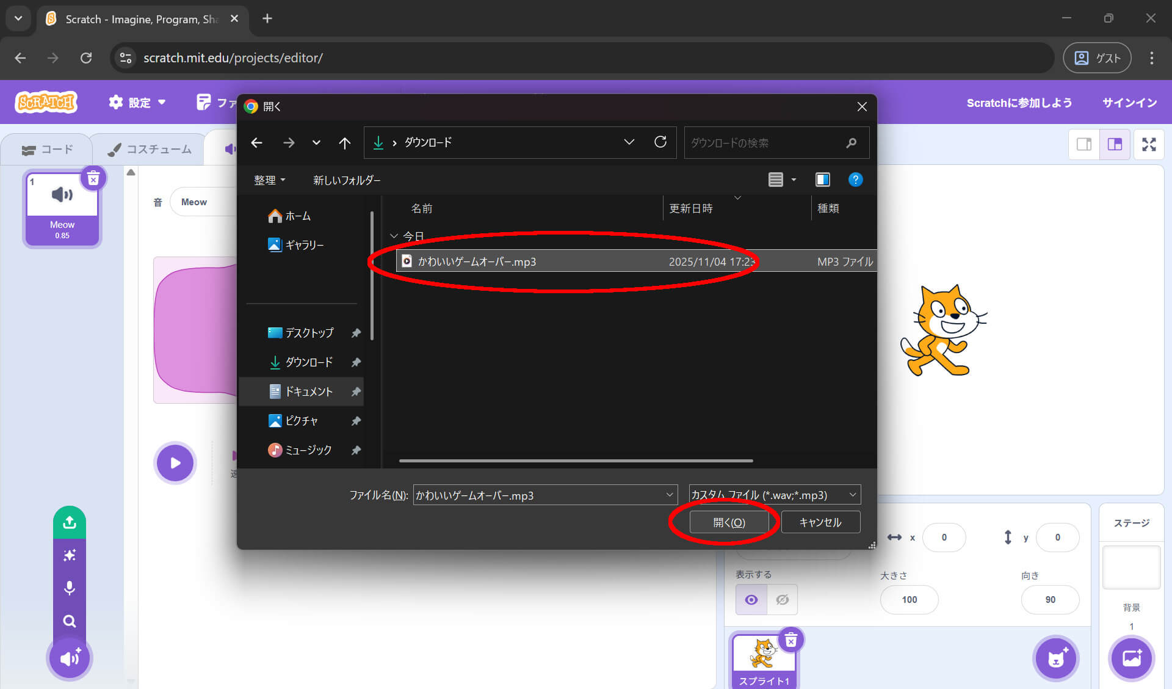Click the upload sound icon

[x=70, y=523]
